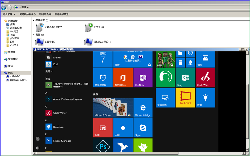
Task: Launch the Sway tile
Action: coord(185,78)
